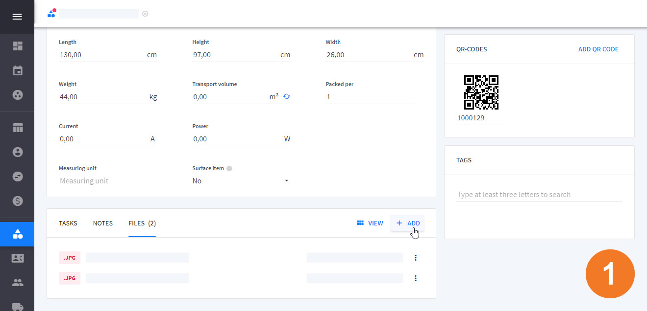Viewport: 647px width, 311px height.
Task: Click the second file name placeholder row
Action: click(138, 278)
